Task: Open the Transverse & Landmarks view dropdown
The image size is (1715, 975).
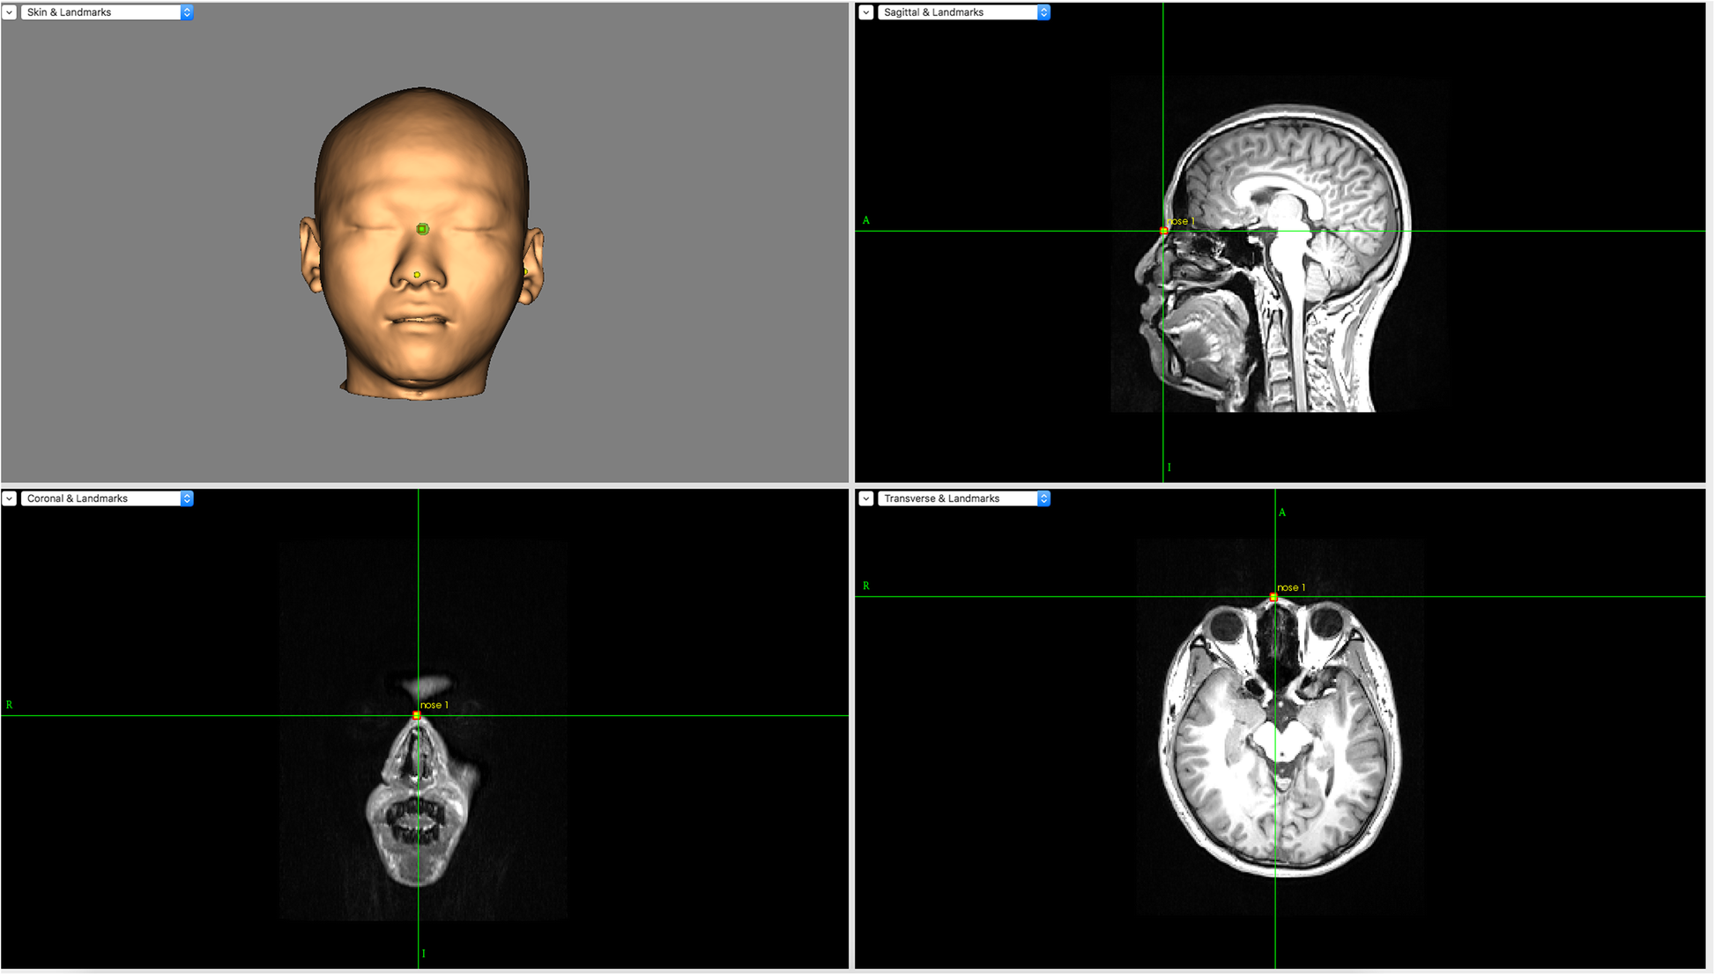Action: point(964,499)
